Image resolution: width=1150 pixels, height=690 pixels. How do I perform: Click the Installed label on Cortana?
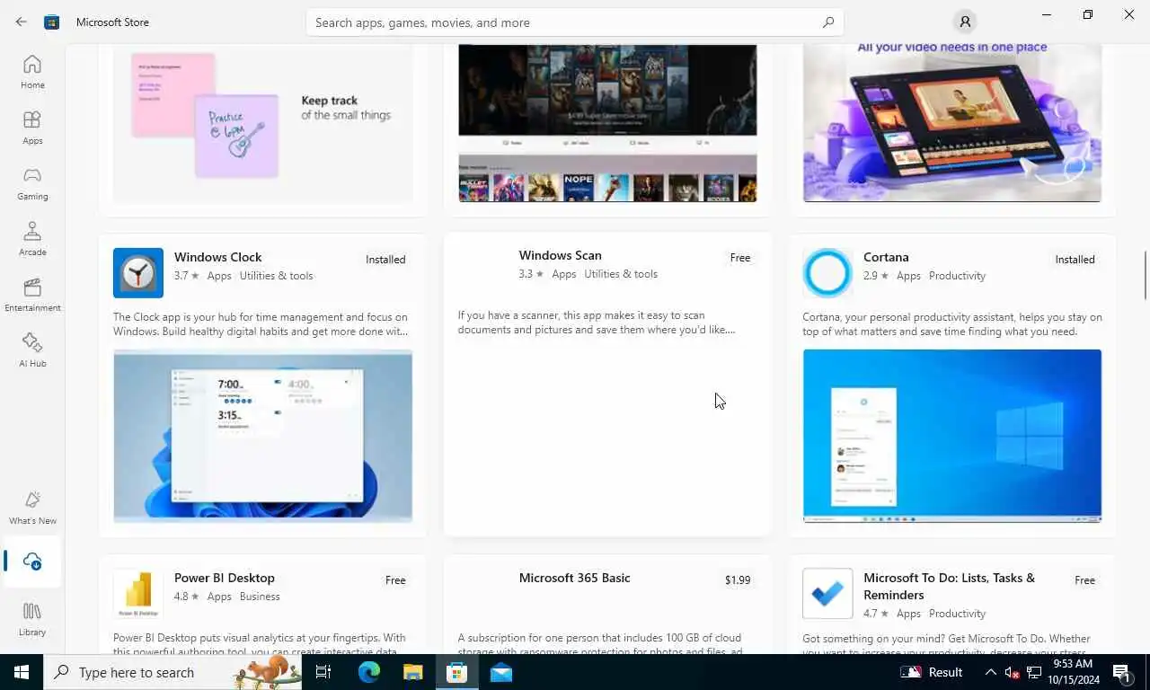[1075, 260]
